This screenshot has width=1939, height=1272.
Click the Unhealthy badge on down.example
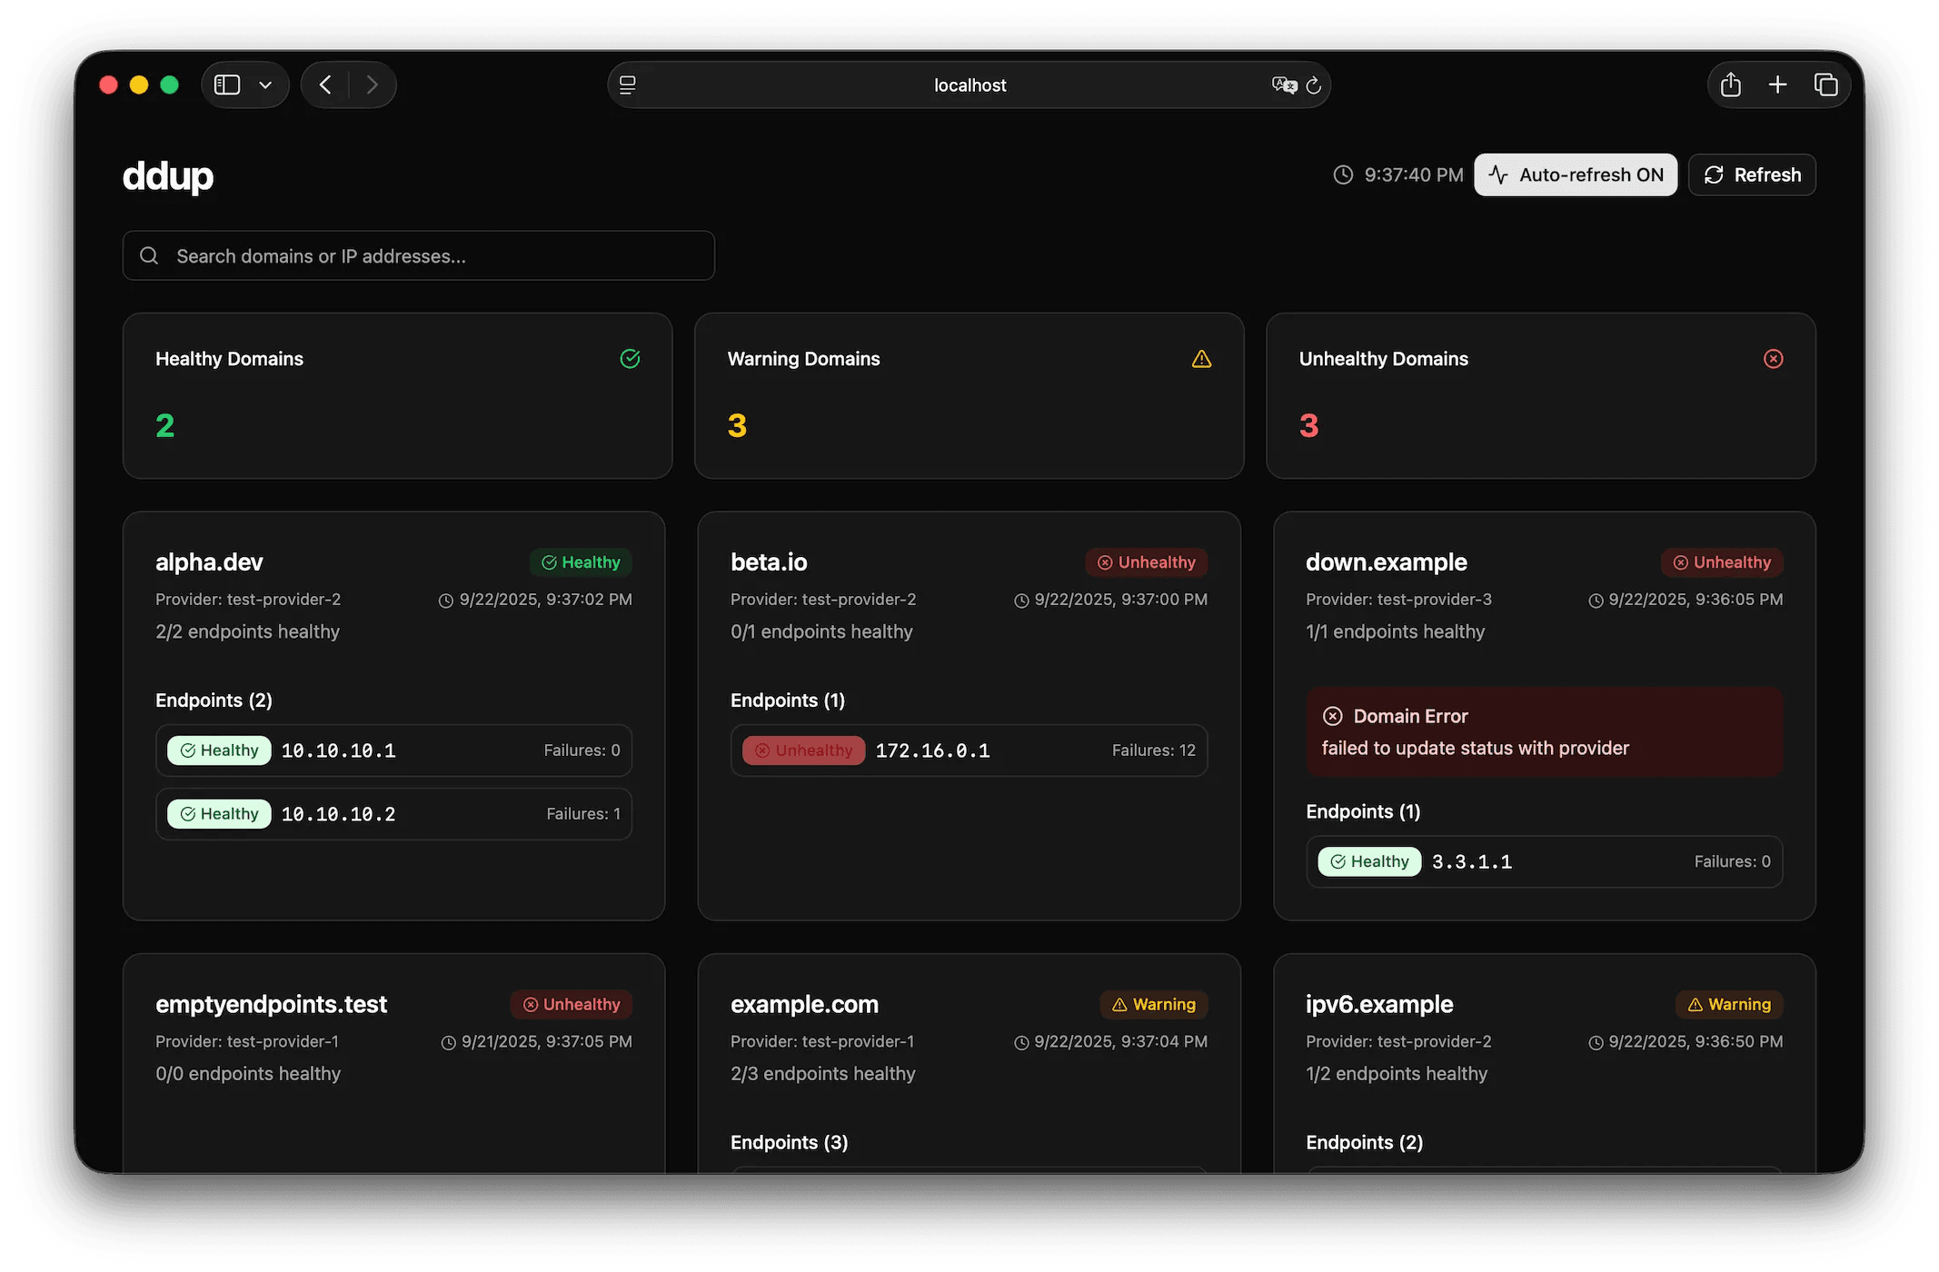click(x=1722, y=562)
